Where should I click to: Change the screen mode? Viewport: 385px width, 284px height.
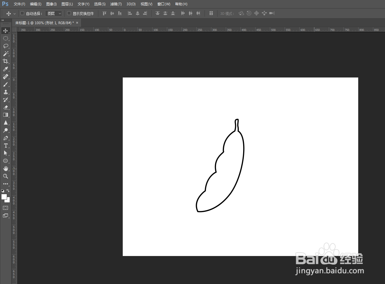tap(6, 216)
